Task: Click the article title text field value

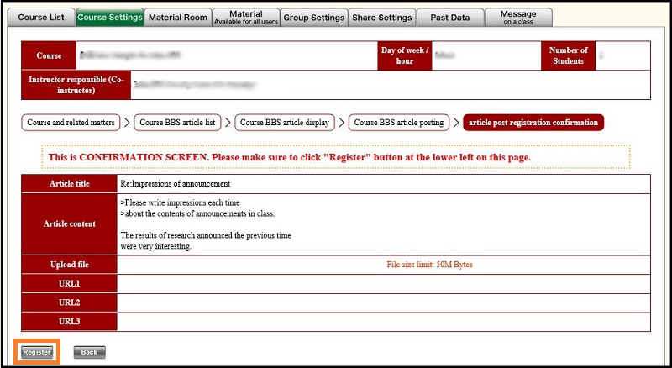Action: 383,183
